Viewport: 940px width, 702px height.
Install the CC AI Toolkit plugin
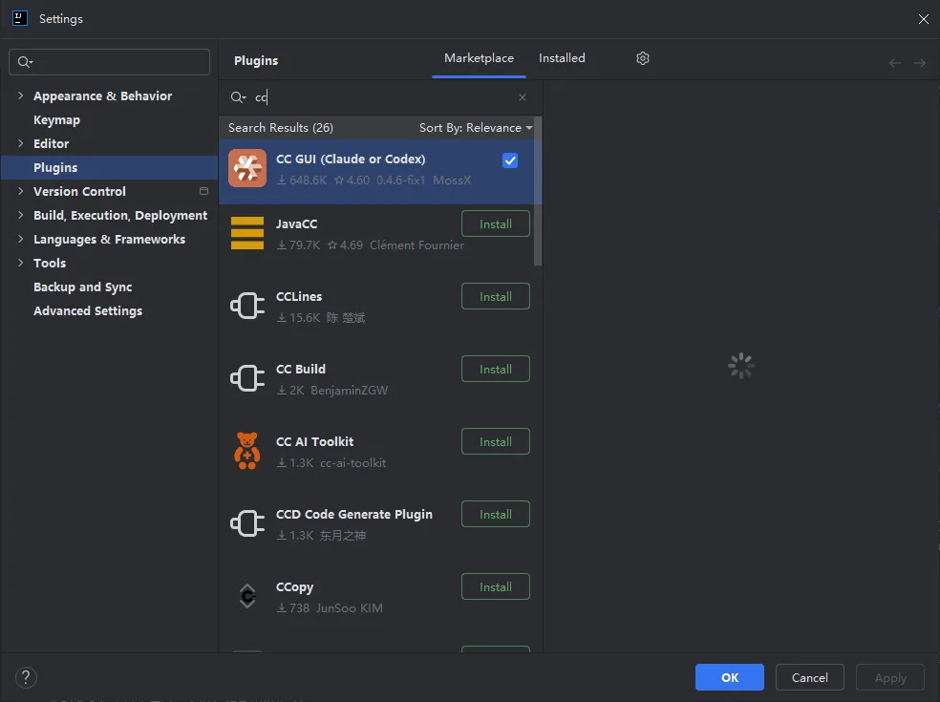click(495, 441)
